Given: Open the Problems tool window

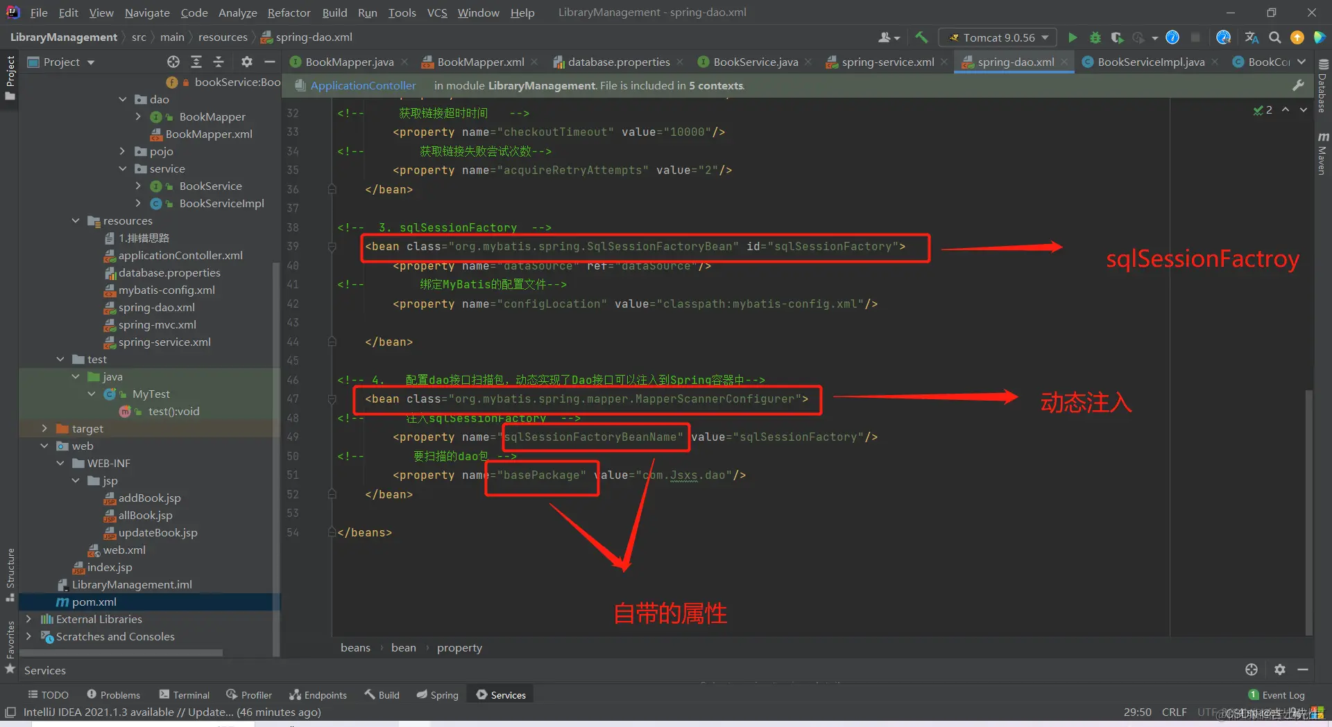Looking at the screenshot, I should click(113, 694).
